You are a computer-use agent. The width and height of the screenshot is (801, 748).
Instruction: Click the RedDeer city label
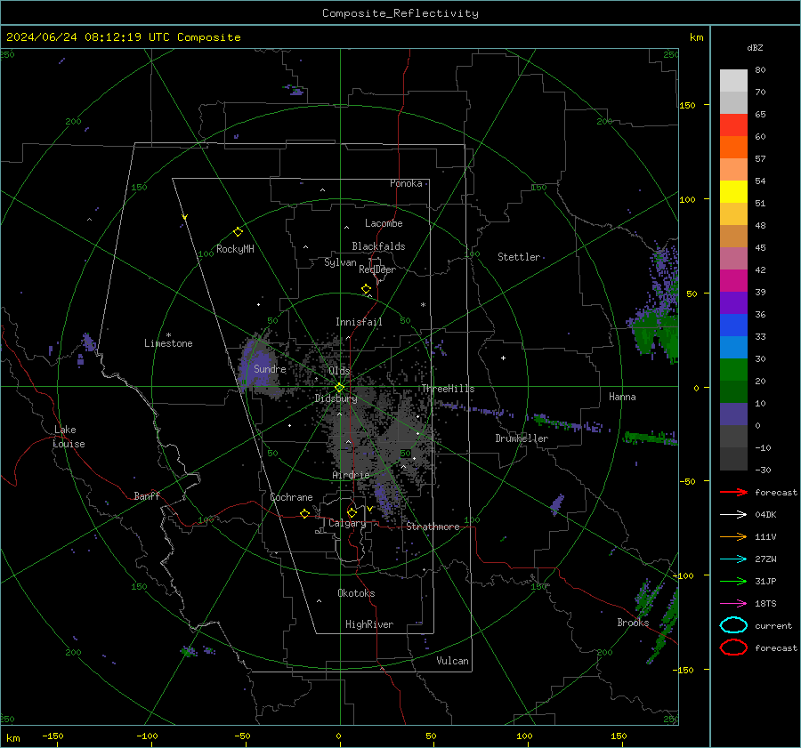(377, 269)
